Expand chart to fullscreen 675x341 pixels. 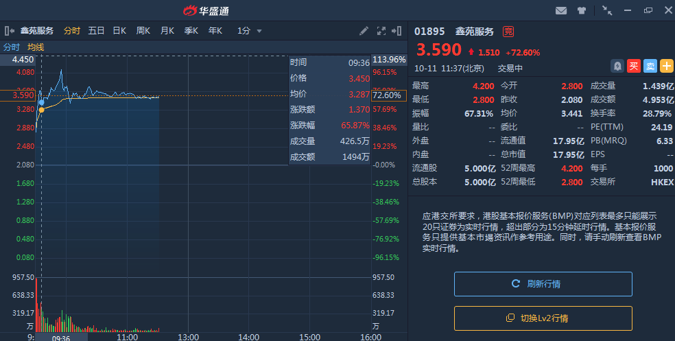point(381,31)
